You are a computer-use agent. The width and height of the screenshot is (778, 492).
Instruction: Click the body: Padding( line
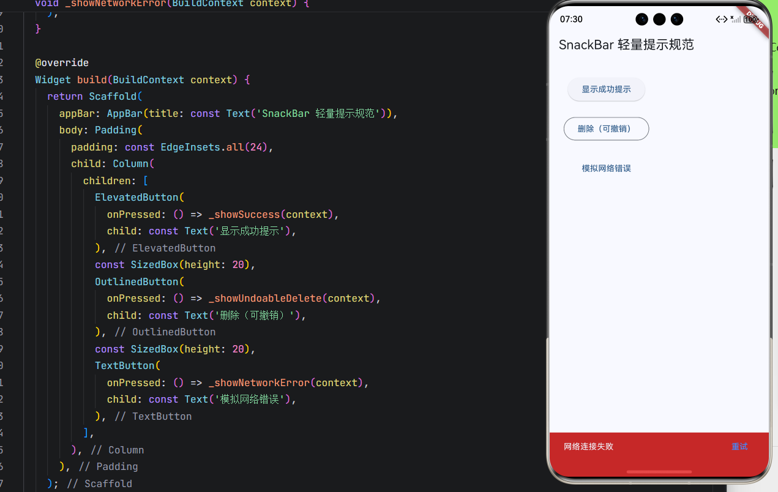(100, 130)
